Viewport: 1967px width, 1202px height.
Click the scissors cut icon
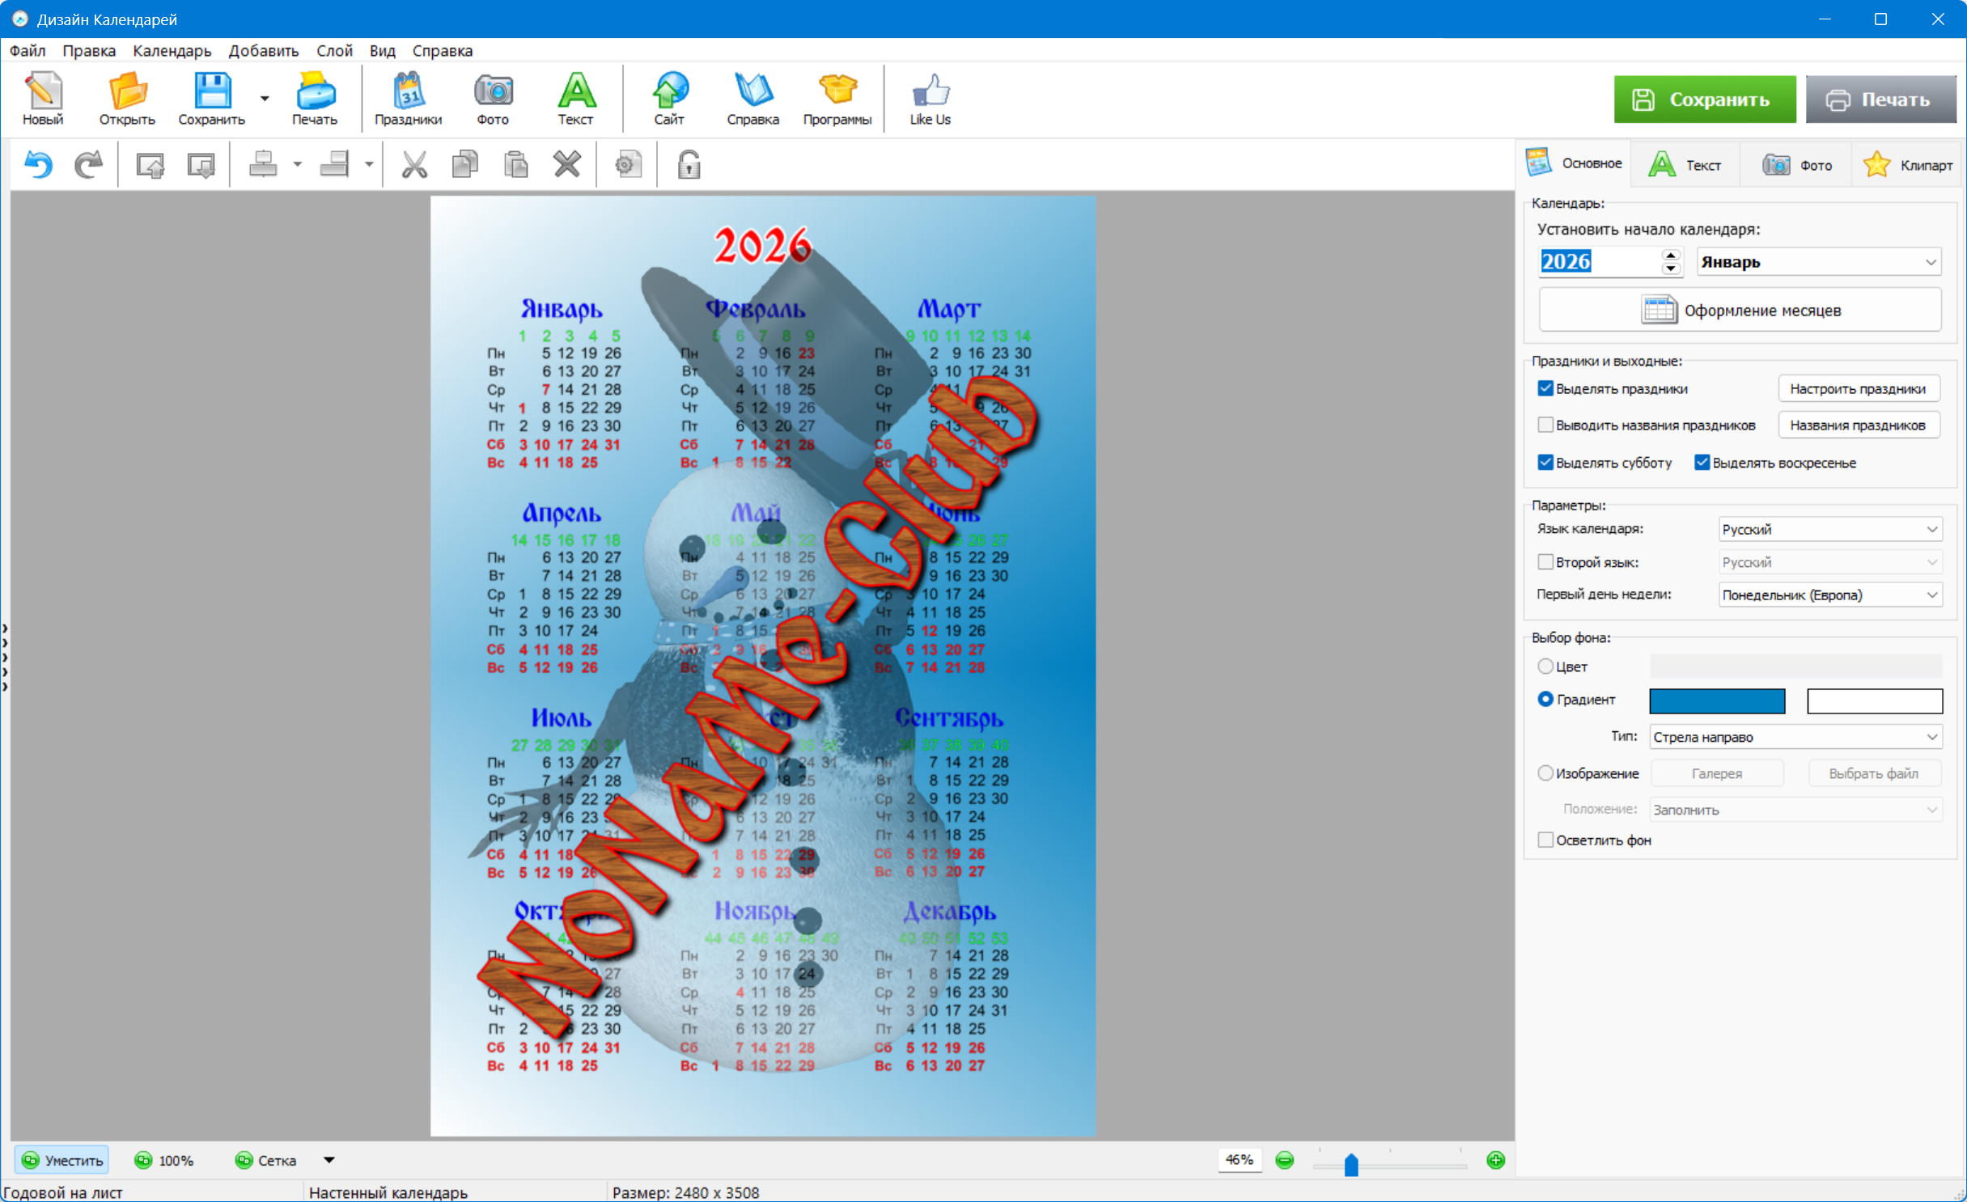coord(414,165)
